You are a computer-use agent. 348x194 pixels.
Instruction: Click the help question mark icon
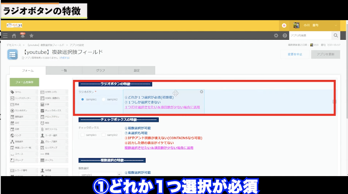coord(285,36)
